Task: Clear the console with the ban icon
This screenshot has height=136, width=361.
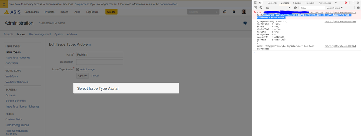Action: coord(261,8)
